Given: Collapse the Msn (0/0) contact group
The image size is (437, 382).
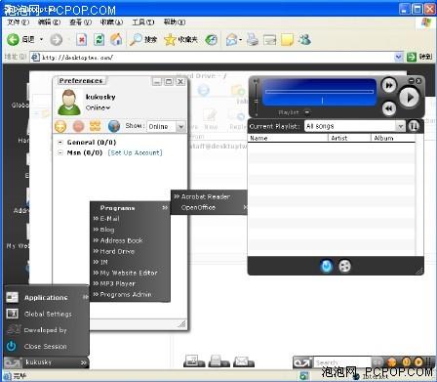Looking at the screenshot, I should click(60, 152).
